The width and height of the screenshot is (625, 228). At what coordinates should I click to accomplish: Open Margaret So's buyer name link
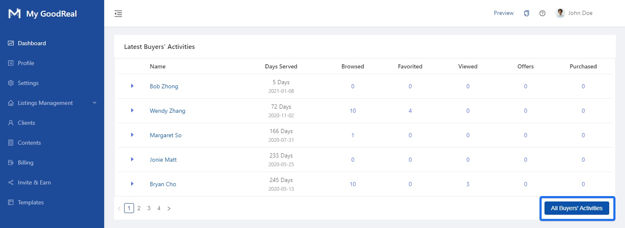(166, 135)
